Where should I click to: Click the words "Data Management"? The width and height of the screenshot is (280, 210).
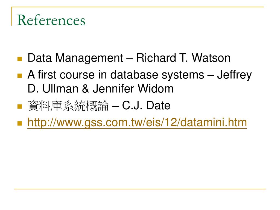click(x=75, y=58)
